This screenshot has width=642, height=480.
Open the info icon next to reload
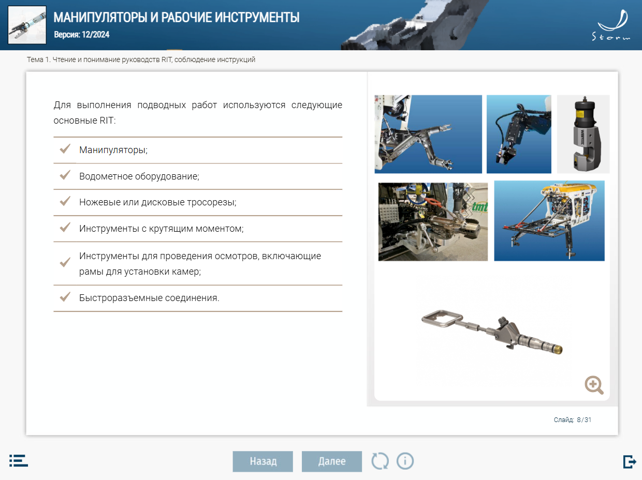[x=405, y=461]
